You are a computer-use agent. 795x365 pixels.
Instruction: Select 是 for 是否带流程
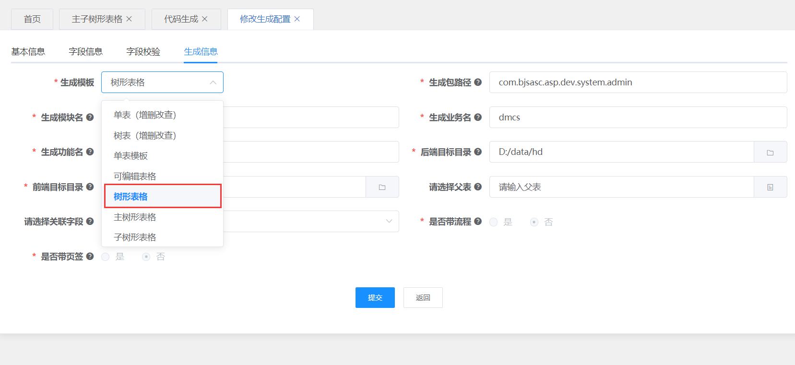click(x=494, y=222)
